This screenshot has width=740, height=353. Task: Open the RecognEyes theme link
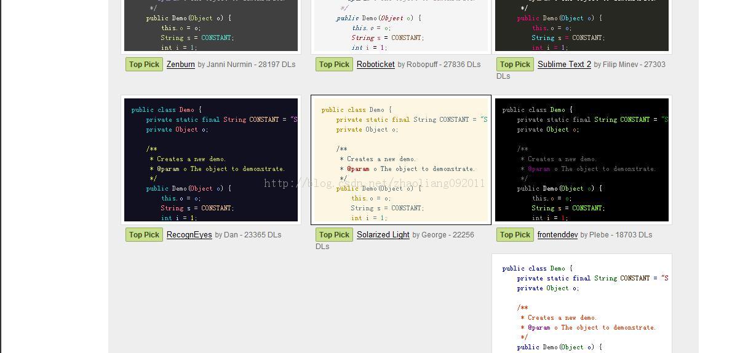click(189, 235)
